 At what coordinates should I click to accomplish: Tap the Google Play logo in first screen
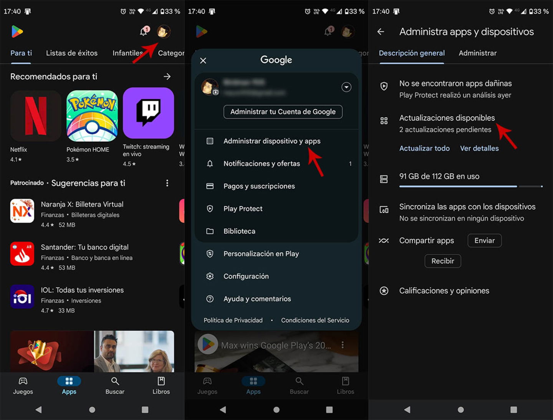click(17, 32)
